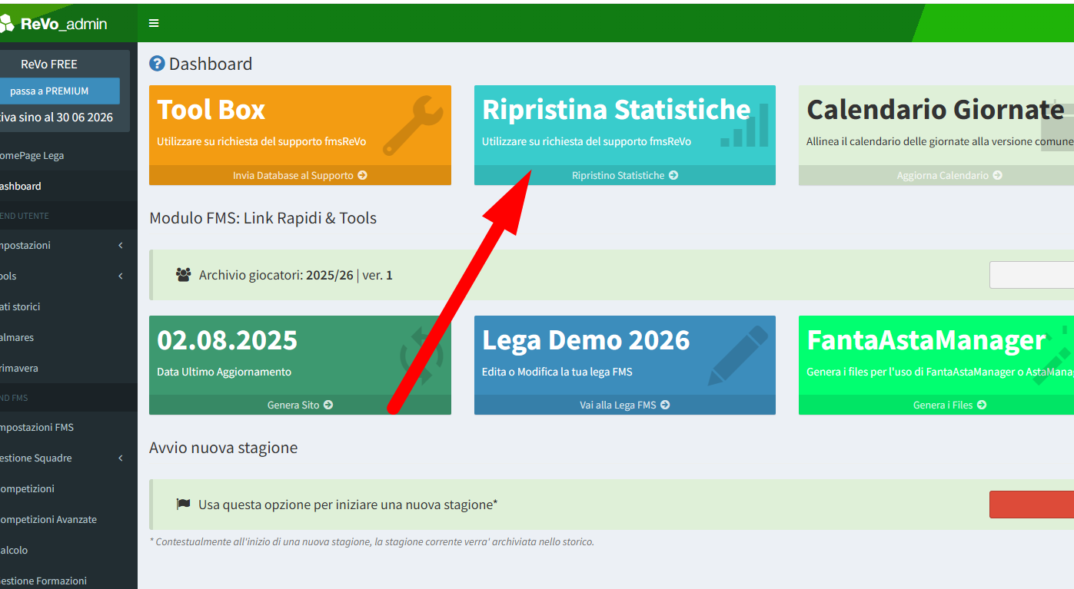
Task: Click the bar chart icon in Ripristina Statistiche
Action: tap(744, 127)
